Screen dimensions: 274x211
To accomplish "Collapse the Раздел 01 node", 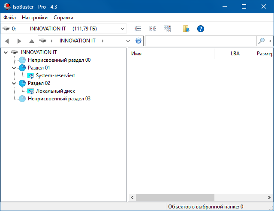I will point(14,68).
